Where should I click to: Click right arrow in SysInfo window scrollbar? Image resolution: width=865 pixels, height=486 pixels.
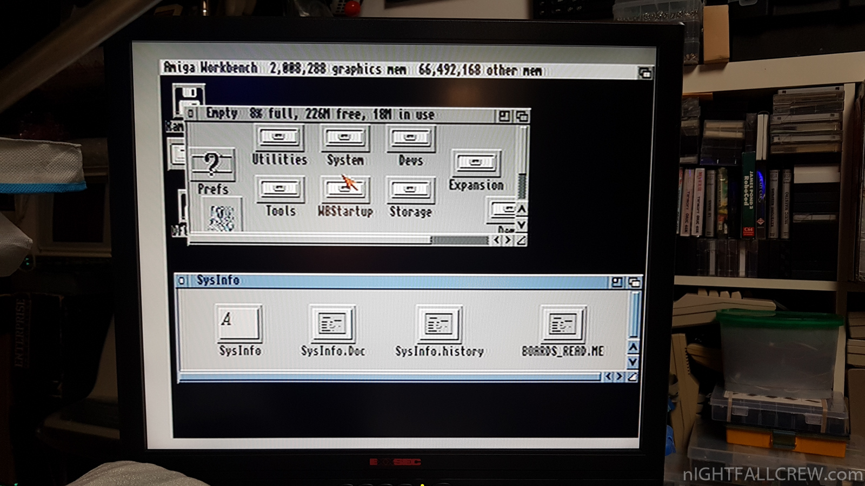click(620, 376)
